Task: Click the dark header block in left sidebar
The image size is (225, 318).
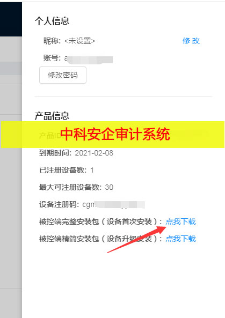Action: [x=11, y=19]
